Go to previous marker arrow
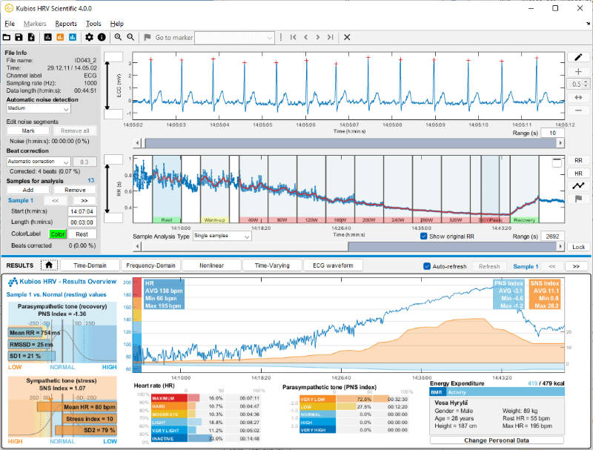This screenshot has width=593, height=450. click(305, 37)
